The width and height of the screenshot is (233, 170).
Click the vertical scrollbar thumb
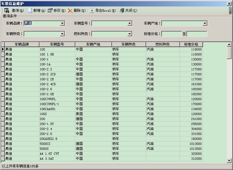coord(229,53)
